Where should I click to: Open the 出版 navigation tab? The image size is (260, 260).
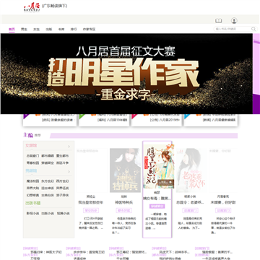pos(49,29)
